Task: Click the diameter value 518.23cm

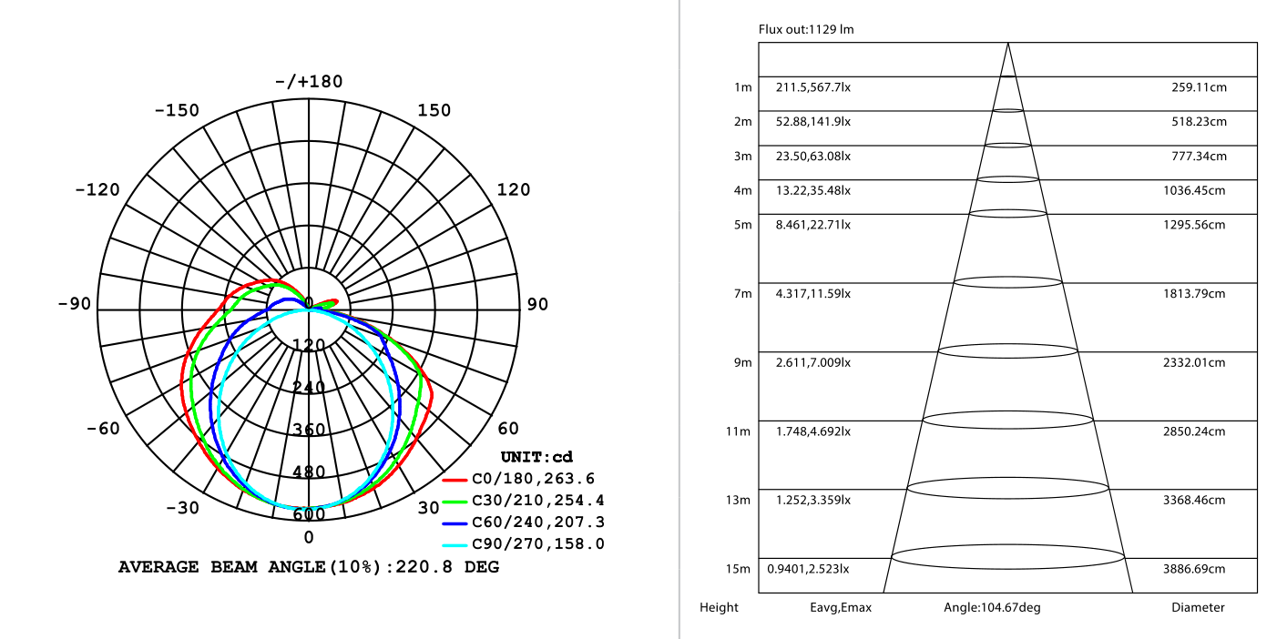Action: [1199, 122]
